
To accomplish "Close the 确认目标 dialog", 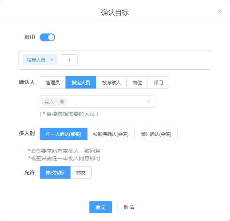I will pos(220,11).
